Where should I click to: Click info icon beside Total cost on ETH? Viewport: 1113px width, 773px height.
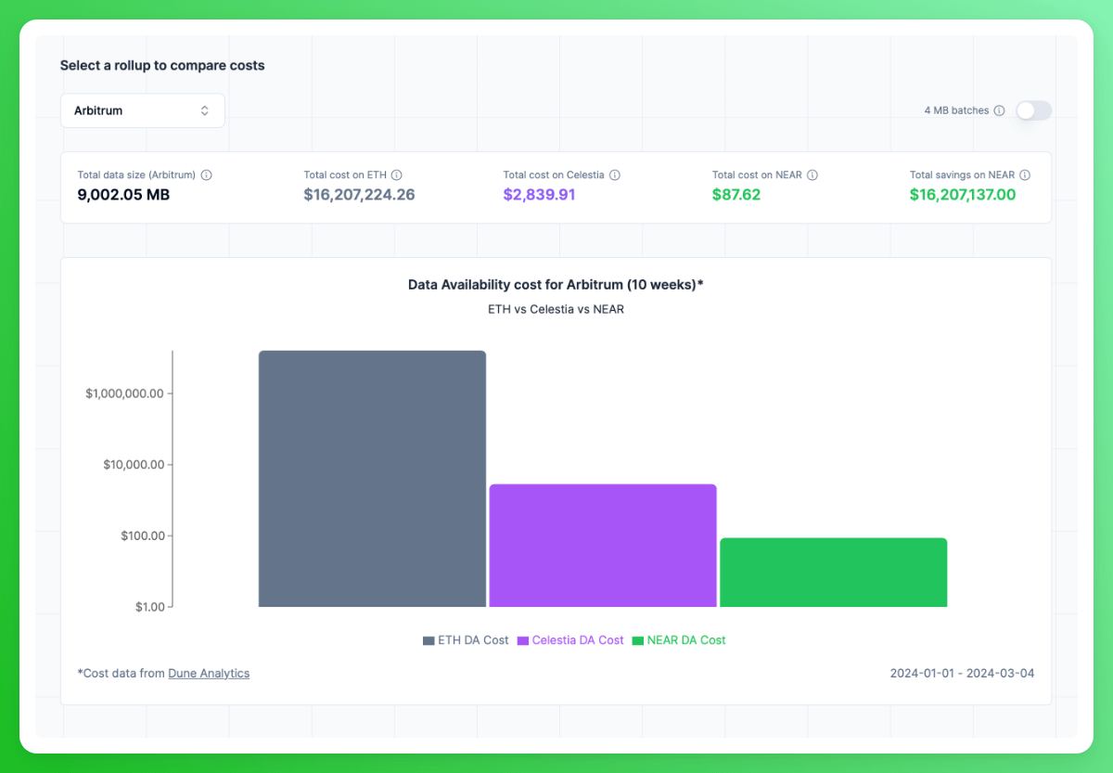[396, 175]
